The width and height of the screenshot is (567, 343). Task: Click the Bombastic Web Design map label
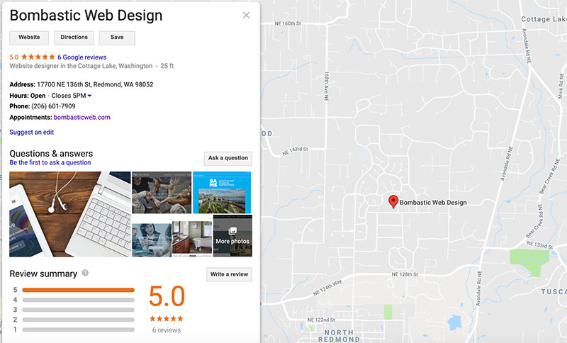point(433,203)
